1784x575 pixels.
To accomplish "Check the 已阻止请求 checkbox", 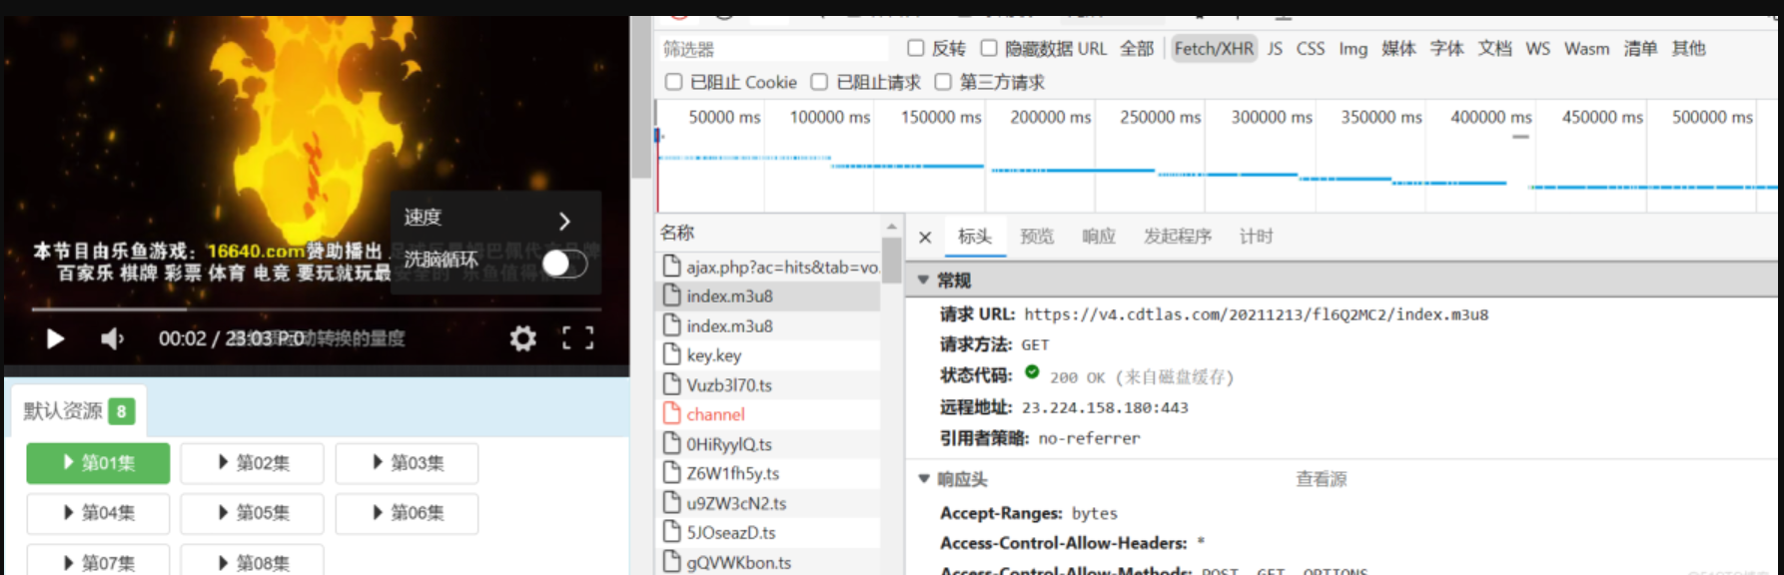I will tap(819, 82).
